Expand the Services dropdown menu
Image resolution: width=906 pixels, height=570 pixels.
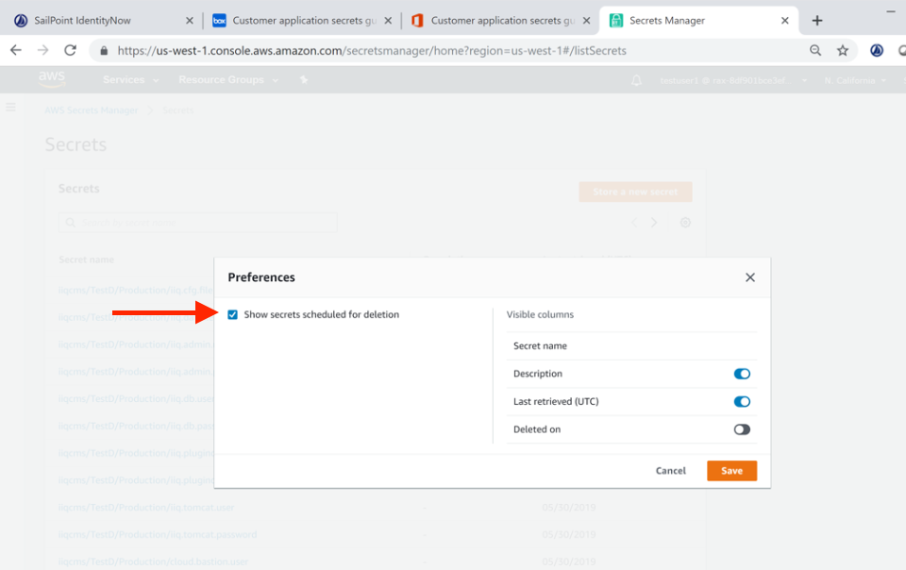coord(130,80)
